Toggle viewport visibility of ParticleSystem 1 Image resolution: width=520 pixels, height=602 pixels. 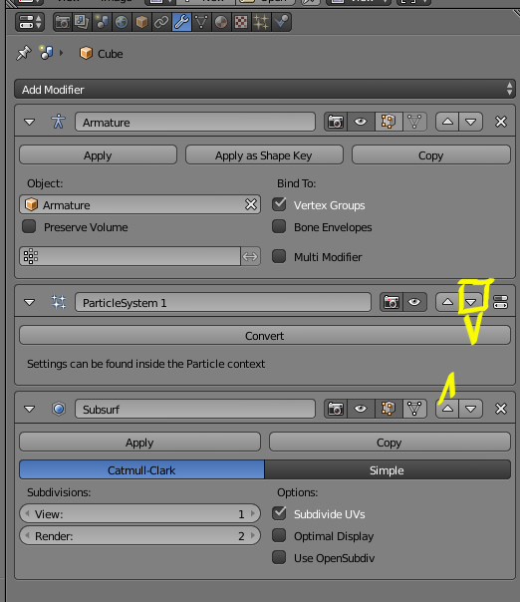(414, 302)
